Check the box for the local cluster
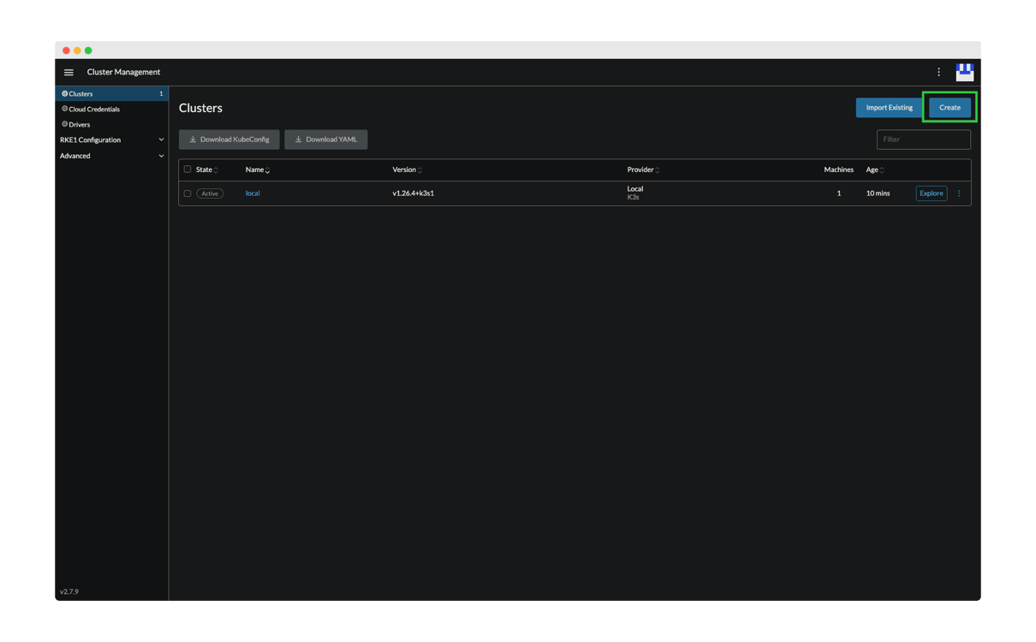Screen dimensions: 1036x642 point(188,193)
